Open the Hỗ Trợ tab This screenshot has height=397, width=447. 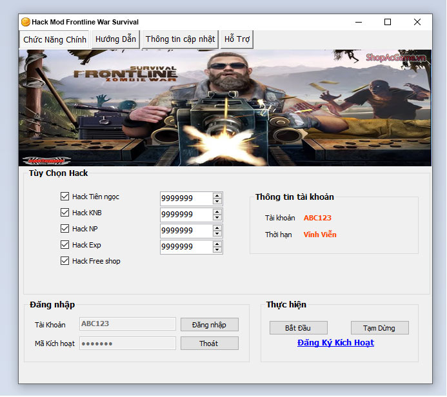point(237,39)
